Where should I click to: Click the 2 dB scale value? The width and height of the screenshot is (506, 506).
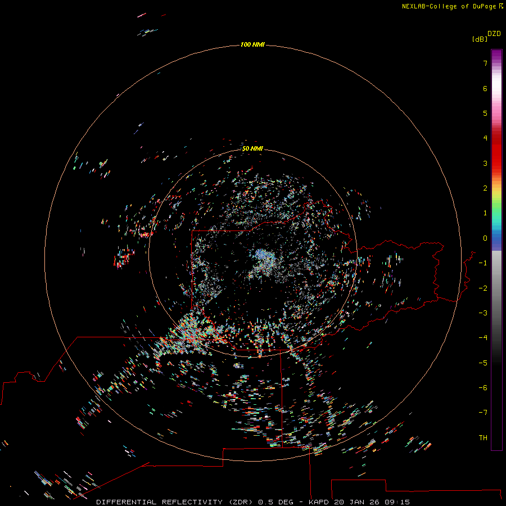(x=485, y=188)
